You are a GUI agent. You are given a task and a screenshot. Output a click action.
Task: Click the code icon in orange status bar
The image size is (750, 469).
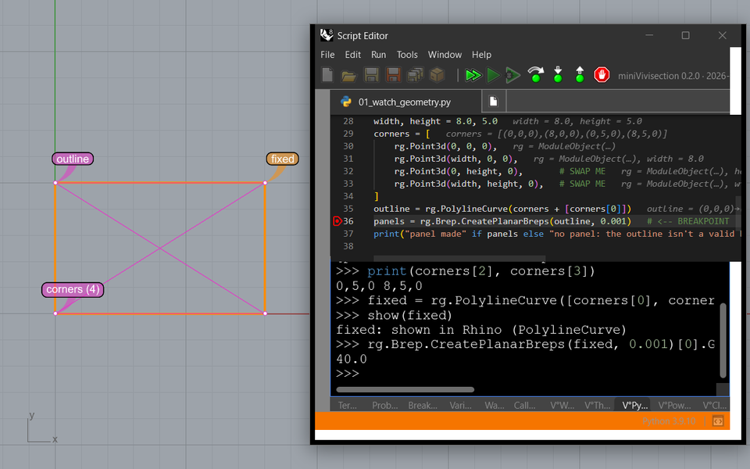(x=718, y=421)
